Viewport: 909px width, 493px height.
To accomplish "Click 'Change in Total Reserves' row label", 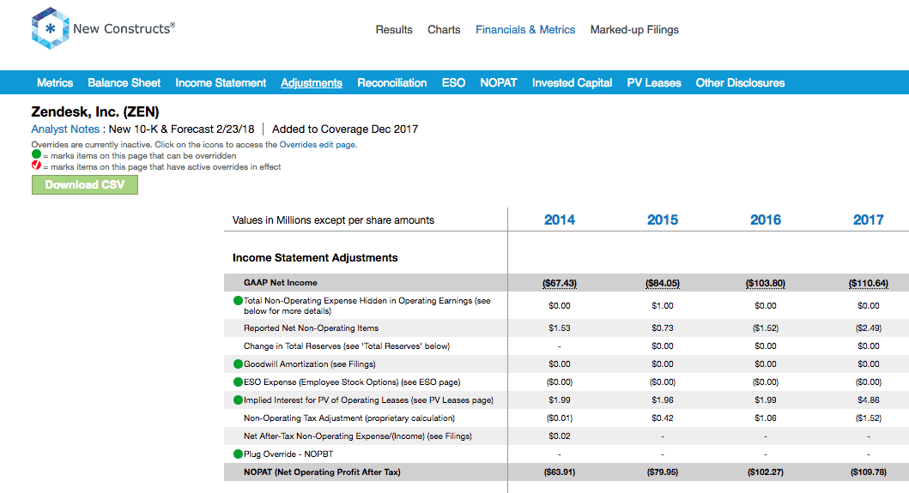I will tap(347, 346).
